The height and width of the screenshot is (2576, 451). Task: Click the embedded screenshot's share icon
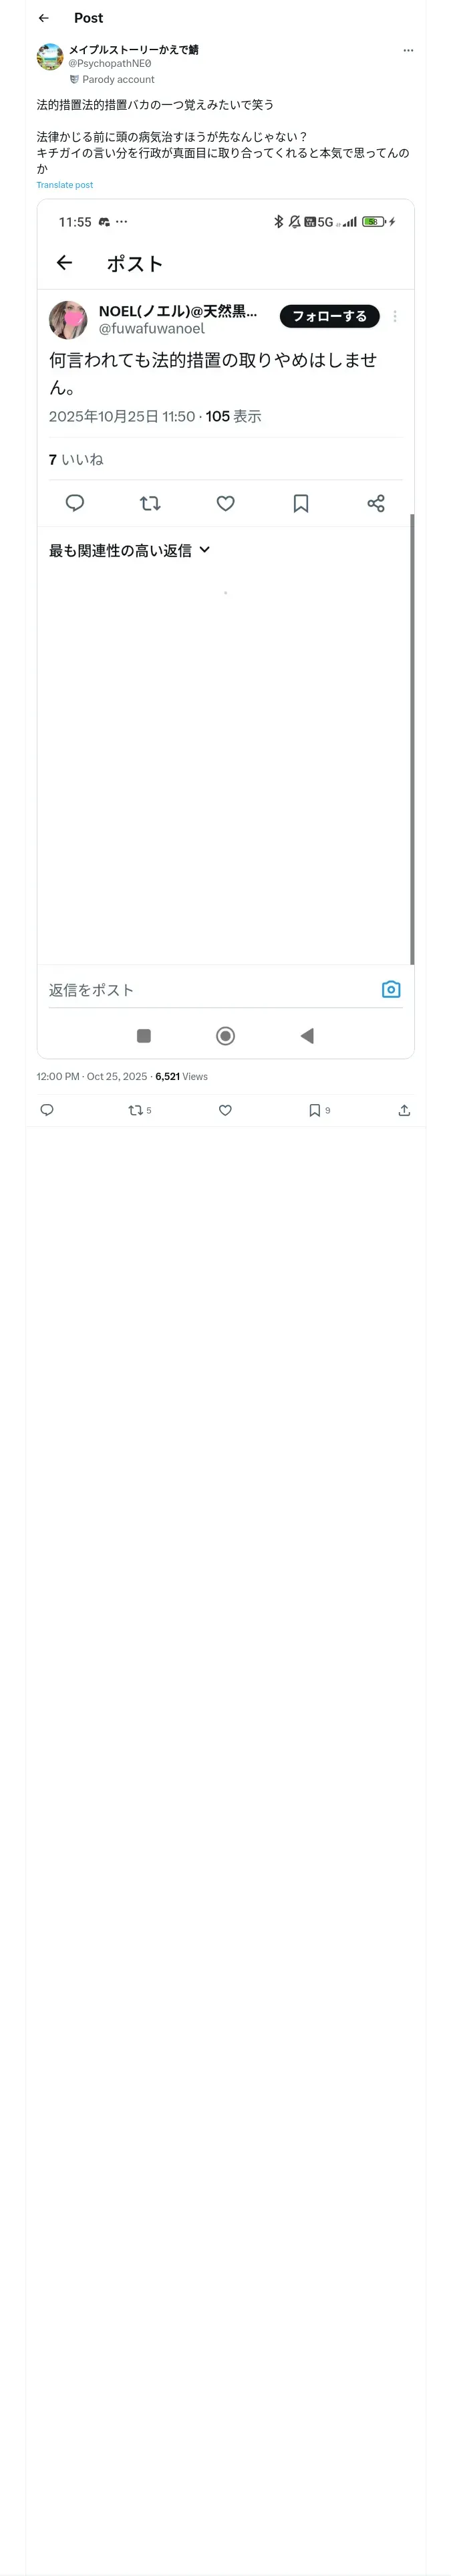click(x=376, y=503)
